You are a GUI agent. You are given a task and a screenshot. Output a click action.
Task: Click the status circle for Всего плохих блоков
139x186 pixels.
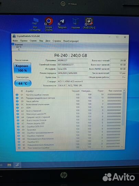pos(18,120)
